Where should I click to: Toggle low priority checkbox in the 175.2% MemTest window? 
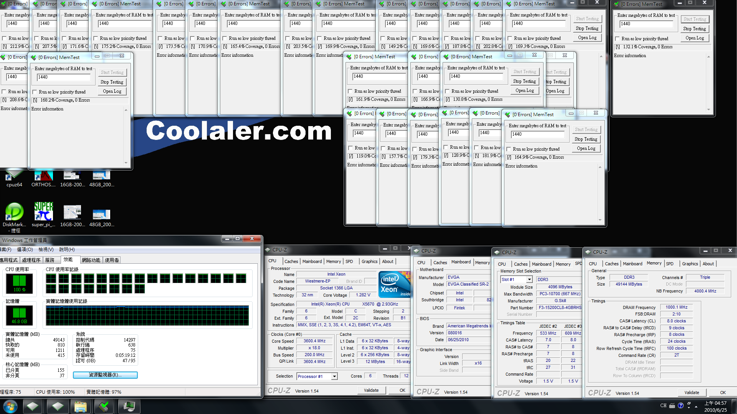point(96,38)
